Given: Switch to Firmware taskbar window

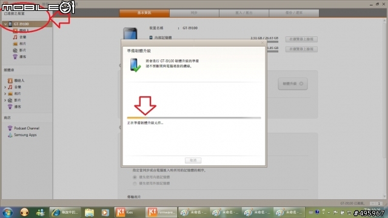Looking at the screenshot, I should coord(161,213).
